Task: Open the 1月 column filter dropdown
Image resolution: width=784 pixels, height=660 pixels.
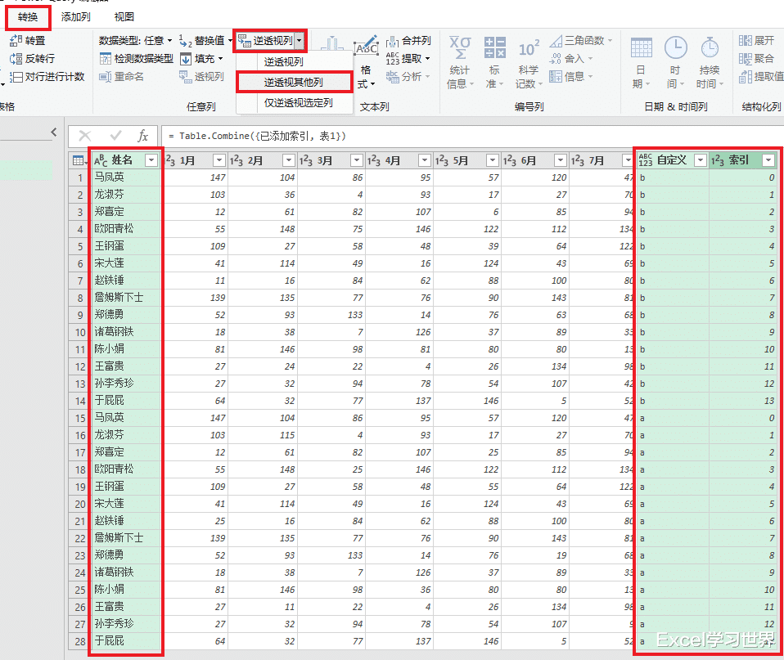Action: [x=219, y=160]
